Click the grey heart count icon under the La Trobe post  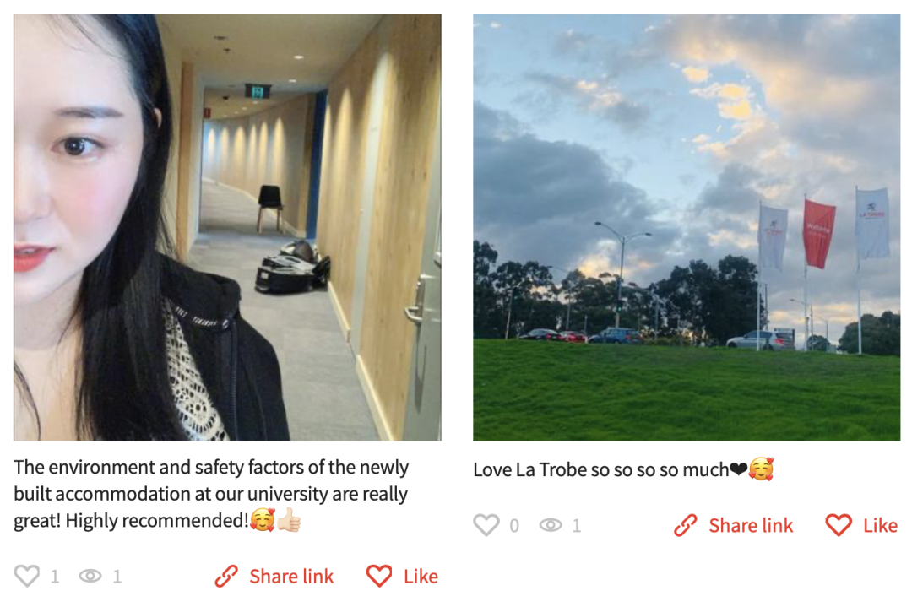tap(486, 525)
